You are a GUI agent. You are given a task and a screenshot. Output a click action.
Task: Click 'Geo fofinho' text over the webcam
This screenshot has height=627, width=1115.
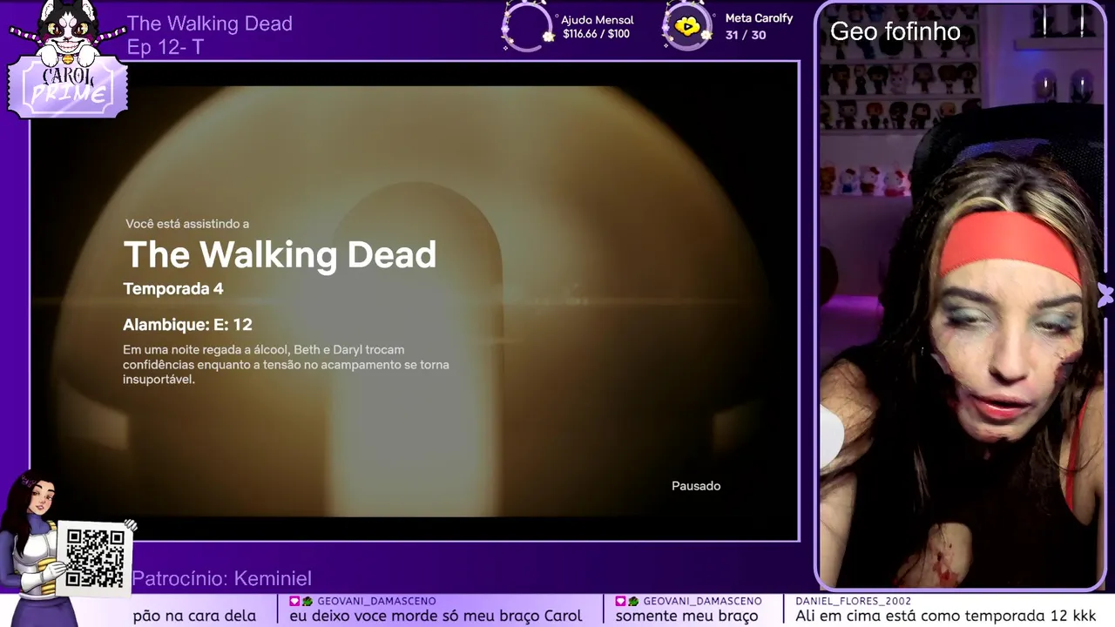click(x=895, y=32)
